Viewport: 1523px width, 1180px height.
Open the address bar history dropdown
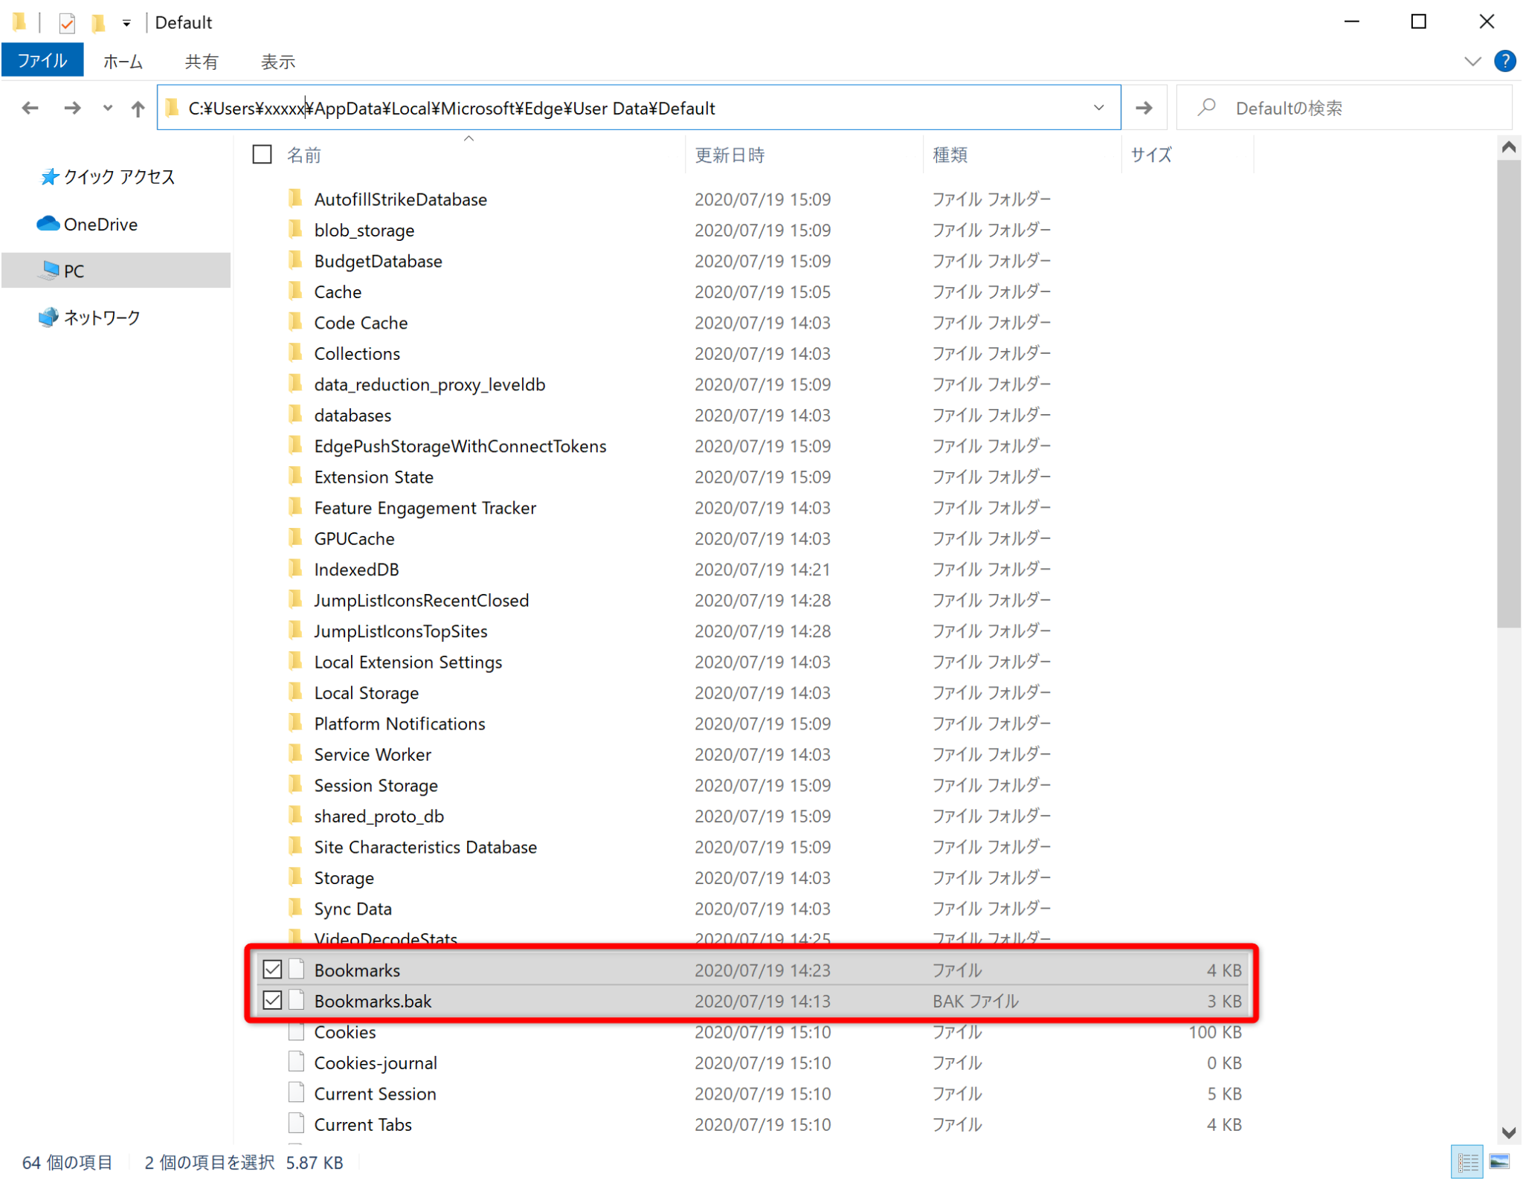1100,107
